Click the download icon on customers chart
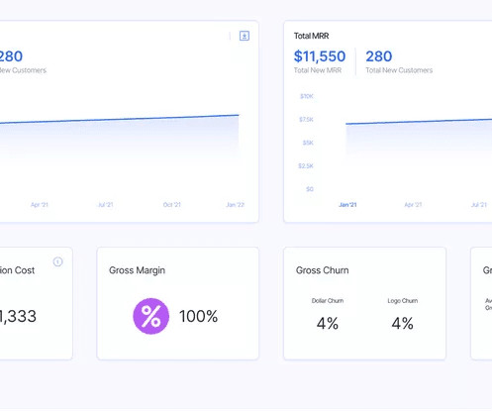Viewport: 492px width, 411px height. click(245, 36)
